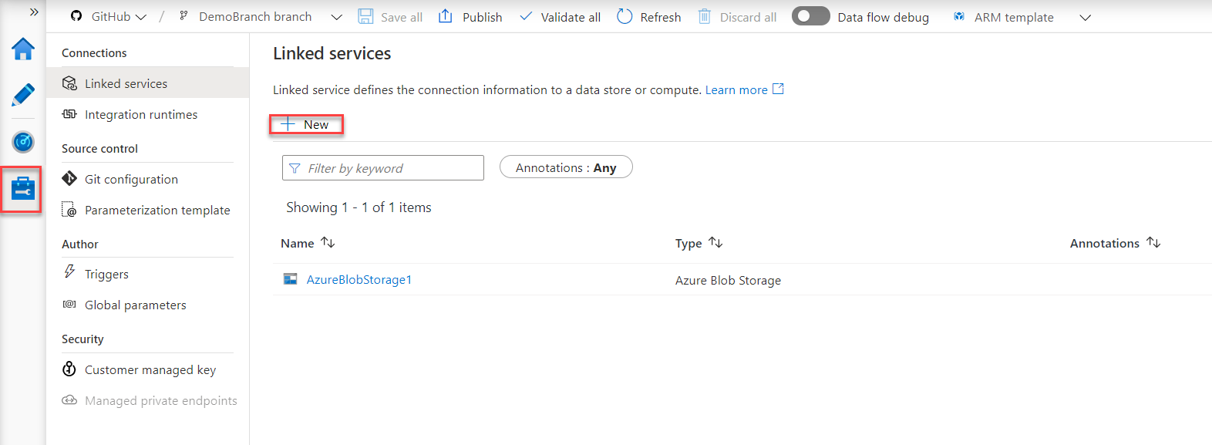Open Git configuration settings
The width and height of the screenshot is (1212, 445).
pos(131,180)
